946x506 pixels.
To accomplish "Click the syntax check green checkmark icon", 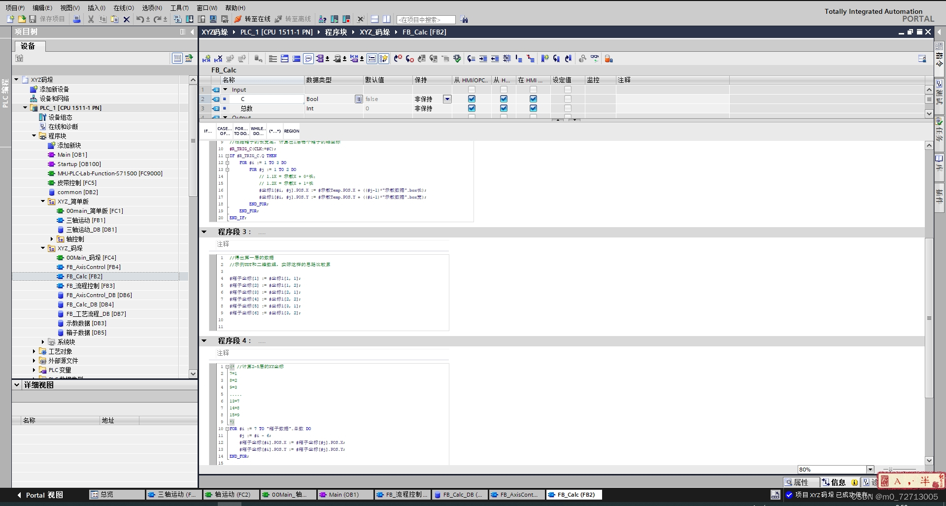I will (x=457, y=59).
